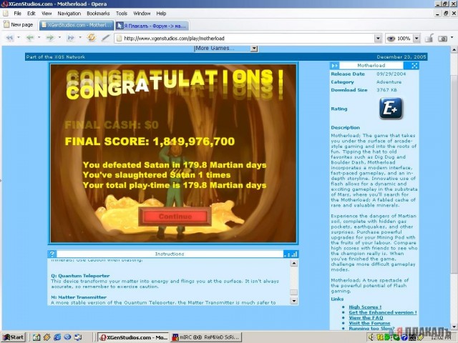Click the document icon left of File menu
Image resolution: width=458 pixels, height=343 pixels.
(6, 14)
